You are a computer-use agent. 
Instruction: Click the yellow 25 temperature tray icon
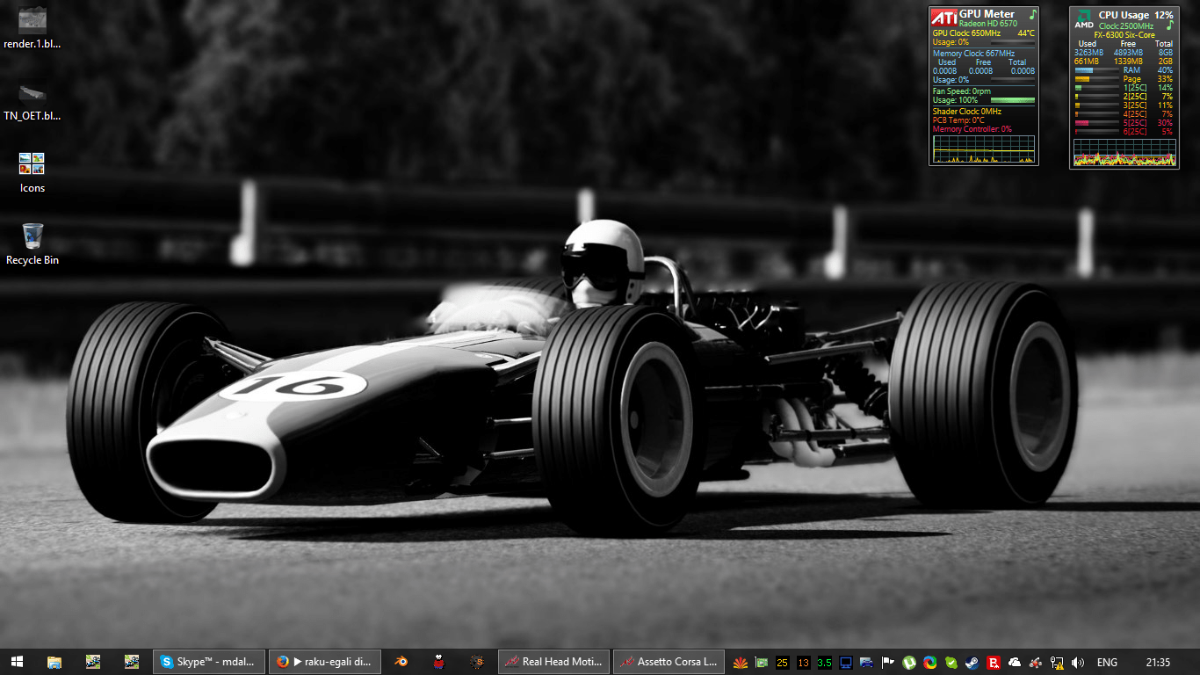click(782, 663)
